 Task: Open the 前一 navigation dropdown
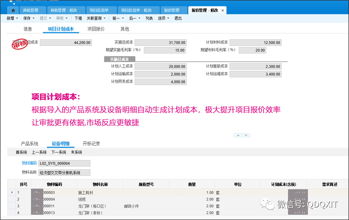(118, 18)
